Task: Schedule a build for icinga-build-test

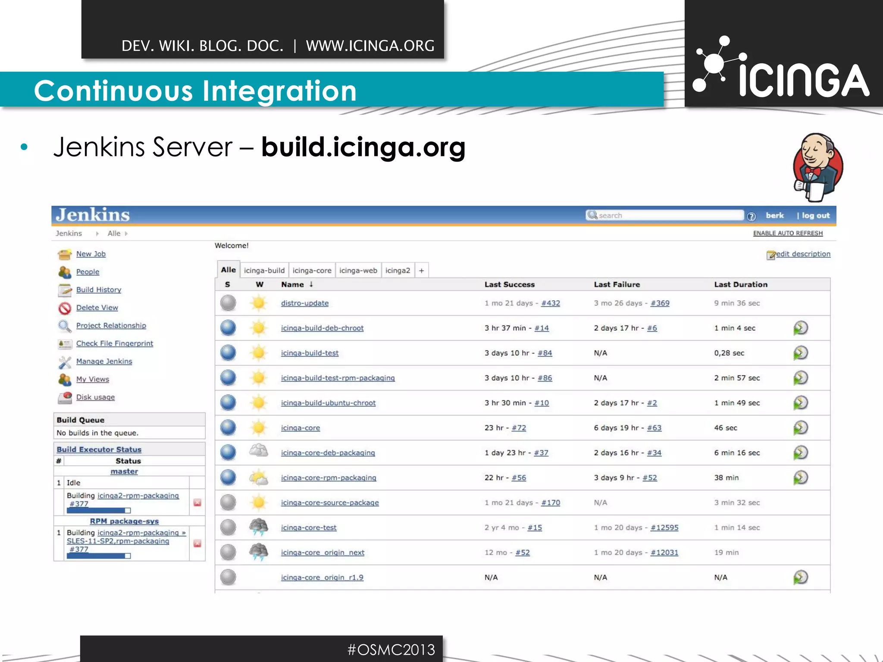Action: coord(800,353)
